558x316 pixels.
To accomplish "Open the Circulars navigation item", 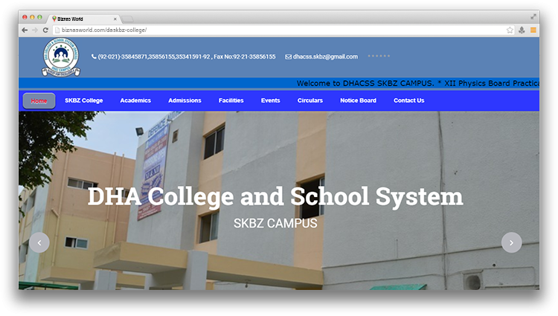I will pyautogui.click(x=310, y=100).
